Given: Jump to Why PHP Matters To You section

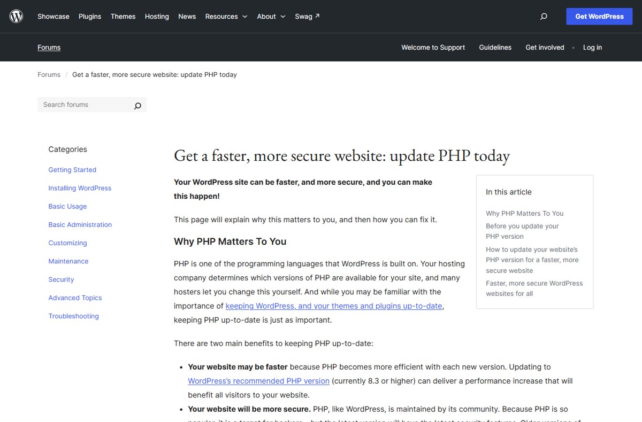Looking at the screenshot, I should point(525,213).
